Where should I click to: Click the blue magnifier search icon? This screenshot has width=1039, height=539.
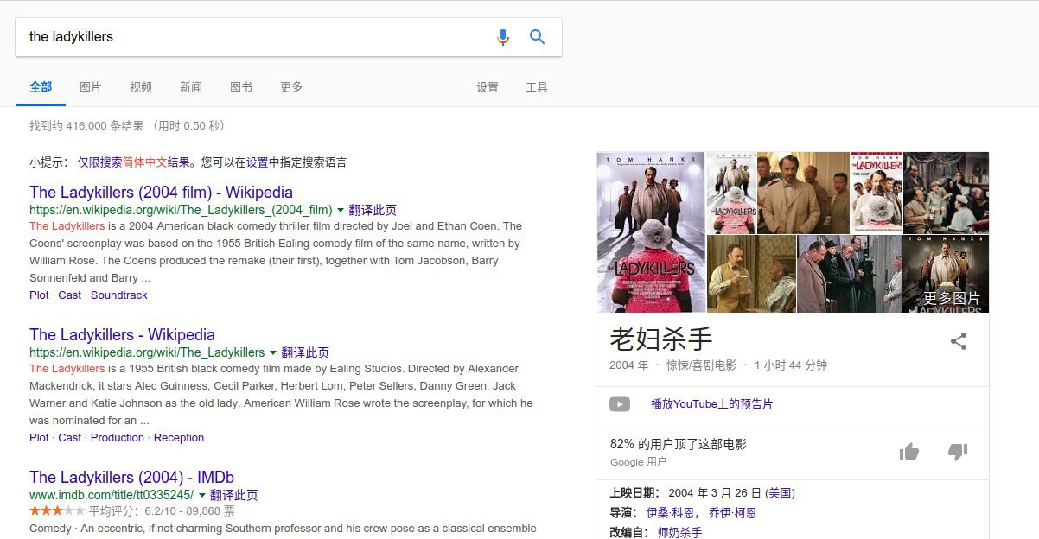[x=537, y=37]
